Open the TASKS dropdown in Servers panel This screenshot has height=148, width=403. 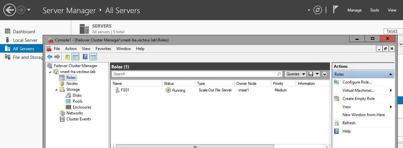[393, 32]
